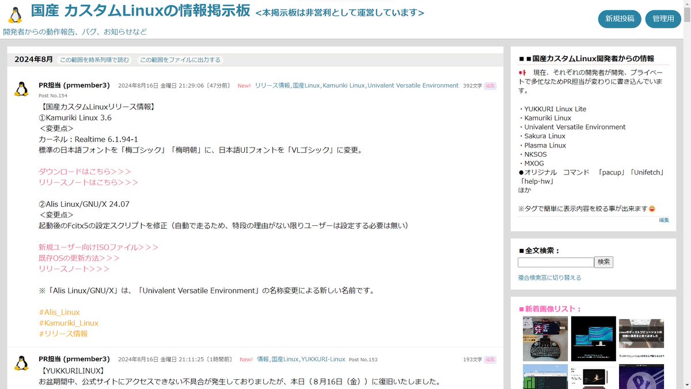691x389 pixels.
Task: Open リリースノートはこちら>>> link
Action: pyautogui.click(x=88, y=182)
